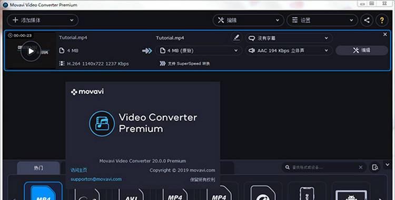Collapse the format panel with the chevron
Image resolution: width=395 pixels, height=200 pixels.
(388, 165)
